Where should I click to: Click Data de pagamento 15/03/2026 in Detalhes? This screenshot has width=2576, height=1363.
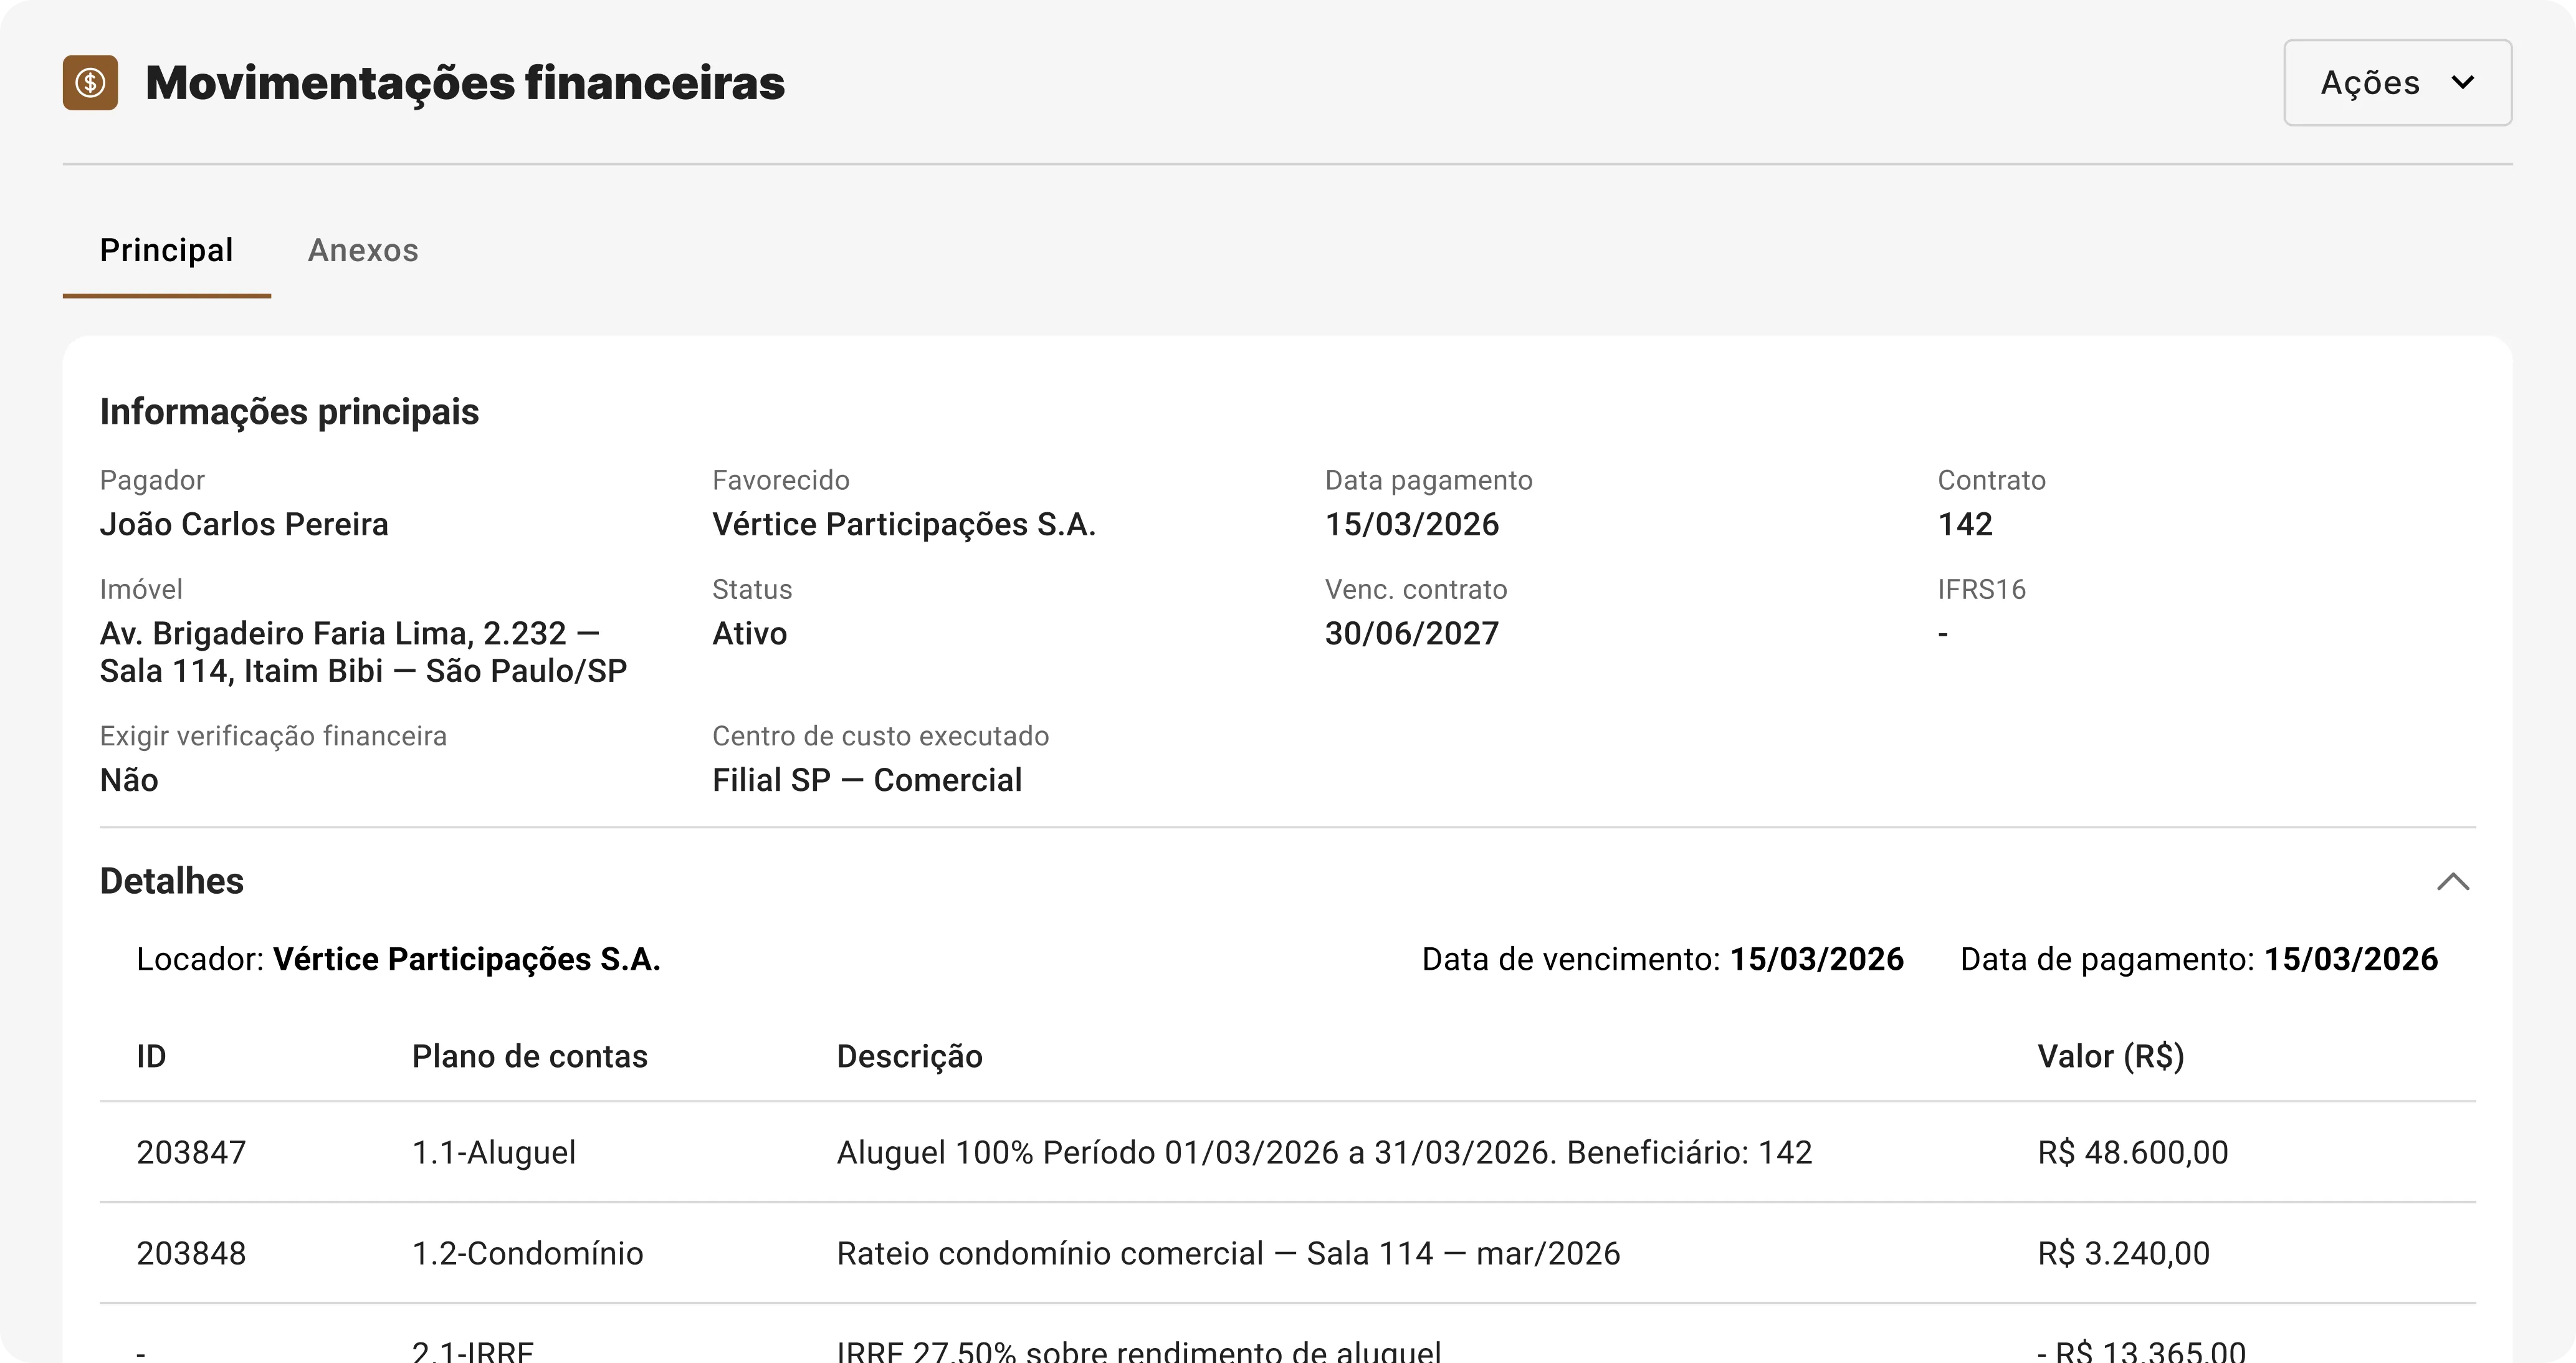coord(2199,959)
